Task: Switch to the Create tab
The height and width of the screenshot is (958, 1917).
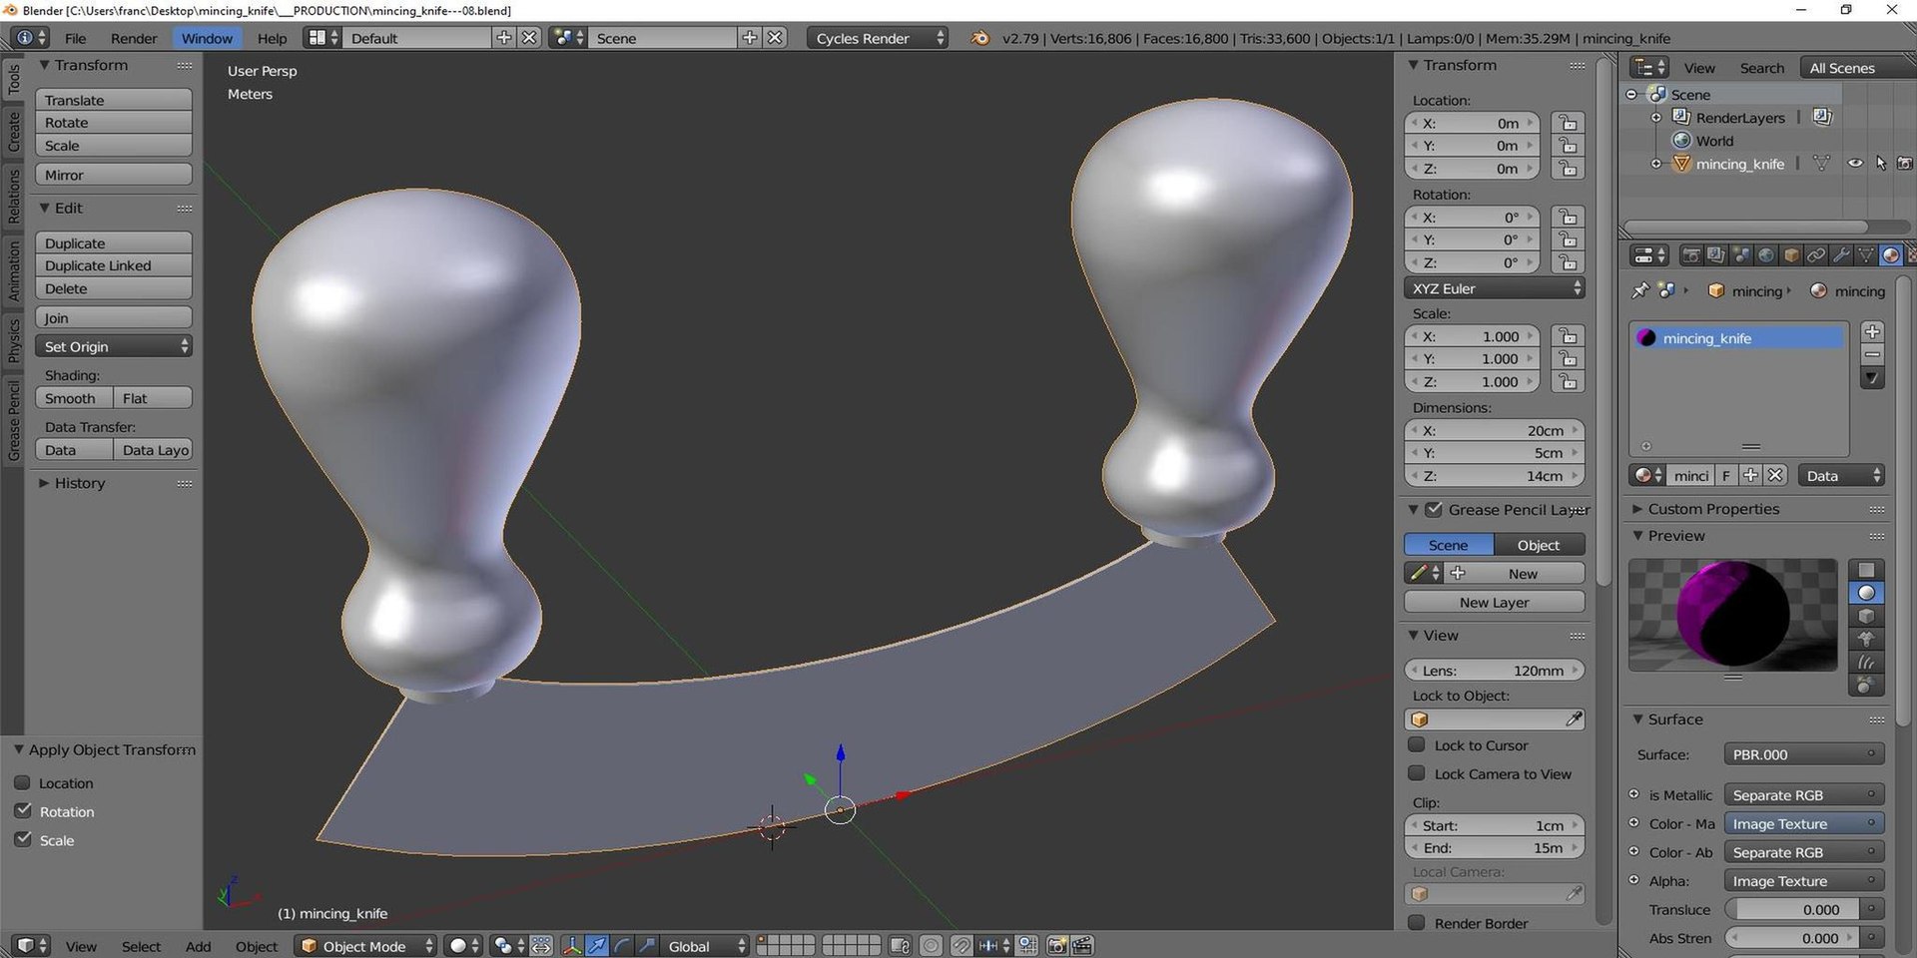Action: pyautogui.click(x=14, y=132)
